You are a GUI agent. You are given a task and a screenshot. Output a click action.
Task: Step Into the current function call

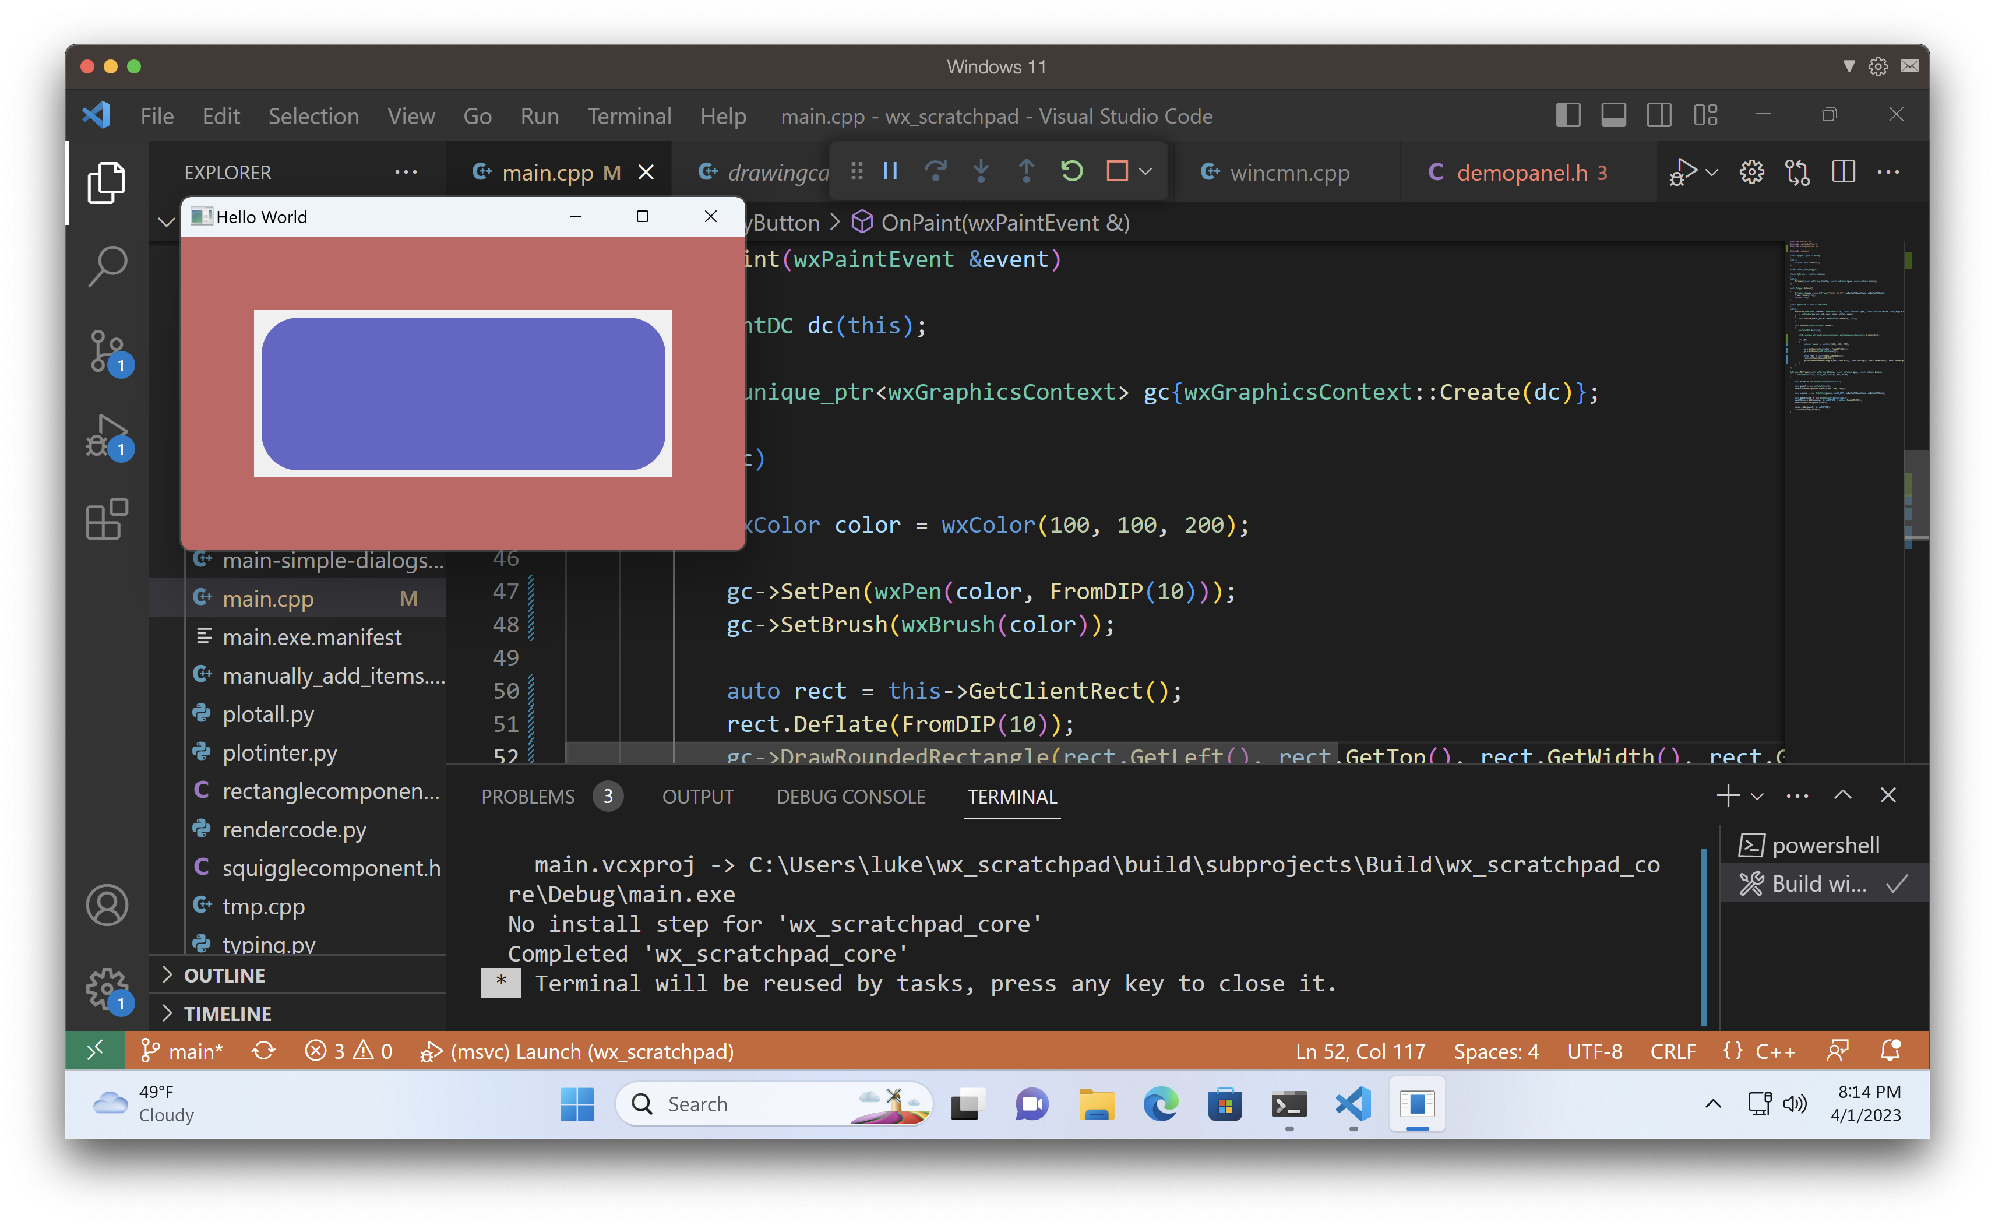click(981, 171)
